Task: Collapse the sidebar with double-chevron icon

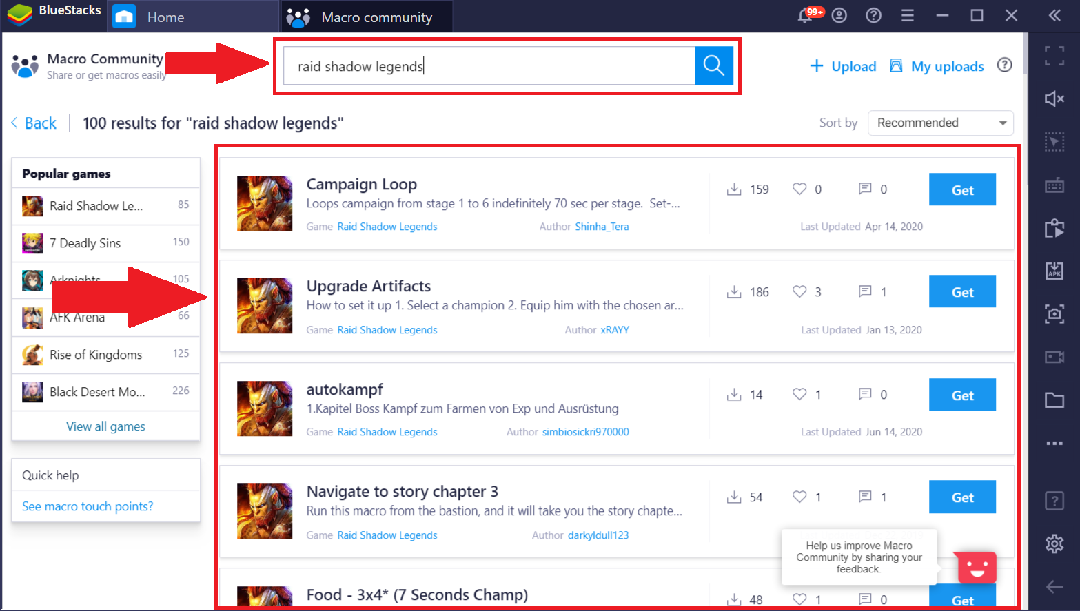Action: [x=1054, y=15]
